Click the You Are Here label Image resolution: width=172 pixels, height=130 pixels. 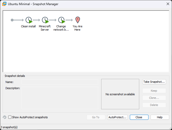coord(77,28)
